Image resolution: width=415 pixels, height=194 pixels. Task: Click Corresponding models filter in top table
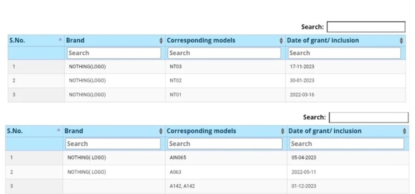coord(224,53)
